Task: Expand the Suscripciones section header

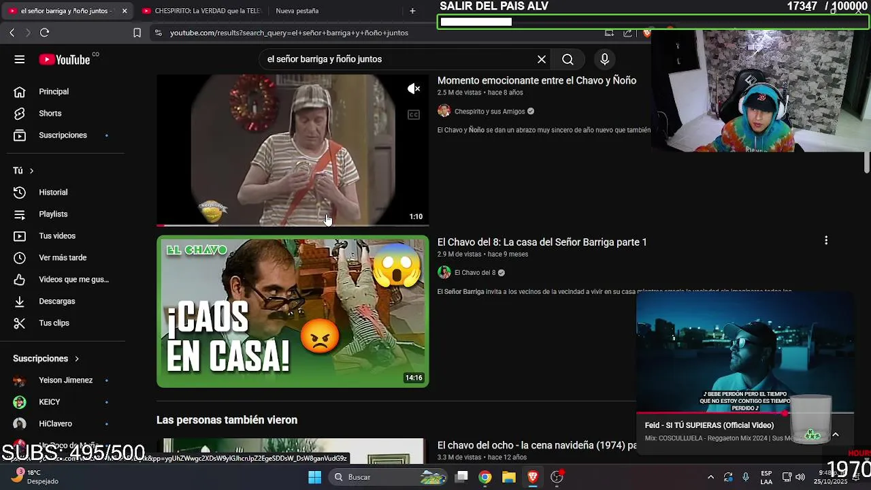Action: point(46,358)
